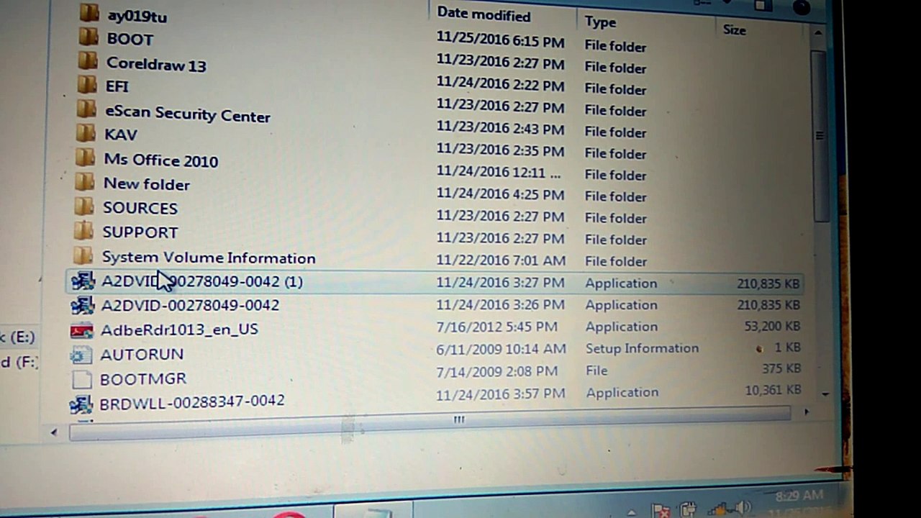Click the horizontal scrollbar left arrow
The image size is (921, 518).
click(x=54, y=432)
